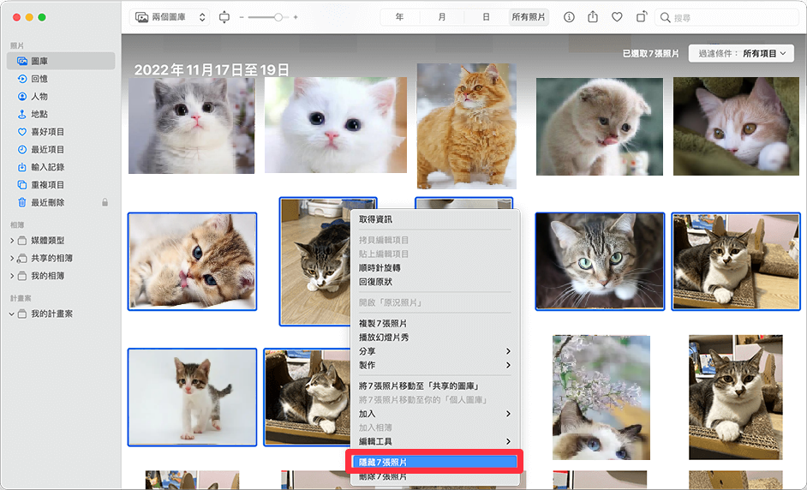
Task: Collapse the 我的計畫案 group
Action: click(12, 314)
